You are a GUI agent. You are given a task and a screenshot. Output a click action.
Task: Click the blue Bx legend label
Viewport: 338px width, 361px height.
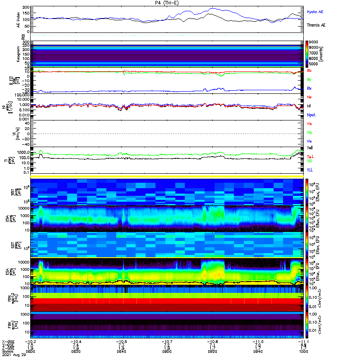click(x=309, y=88)
